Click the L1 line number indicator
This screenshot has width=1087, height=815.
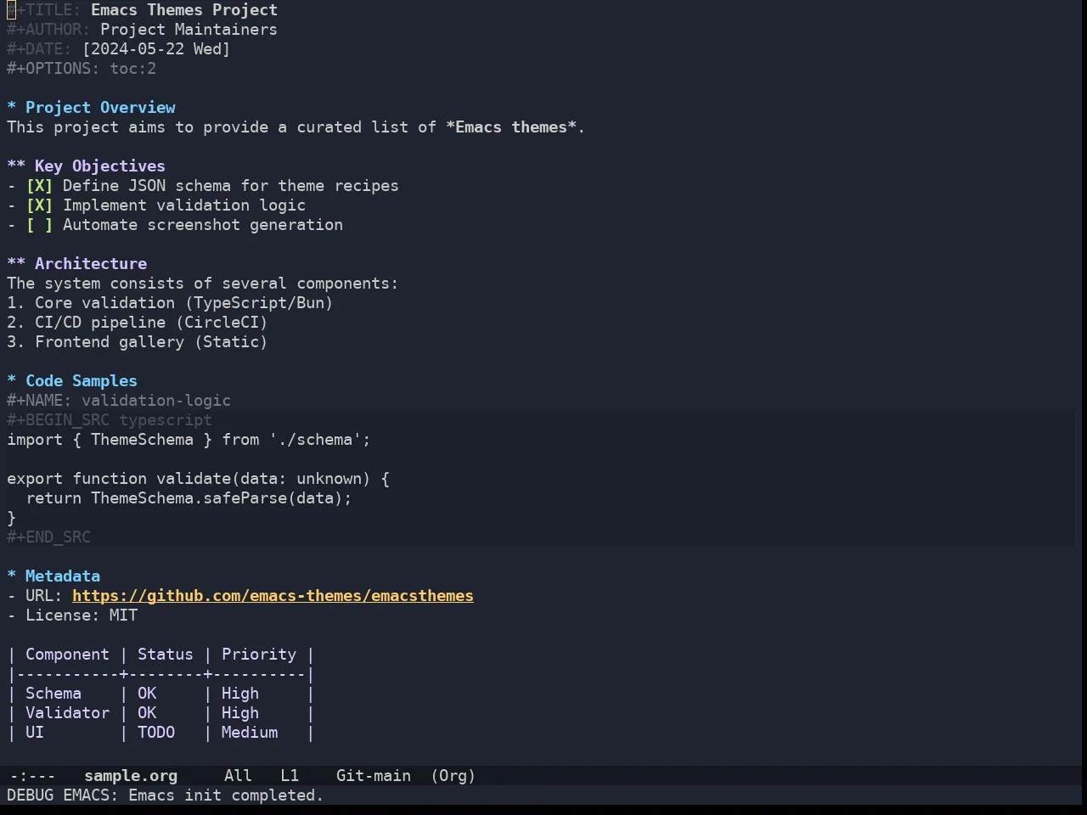(290, 776)
